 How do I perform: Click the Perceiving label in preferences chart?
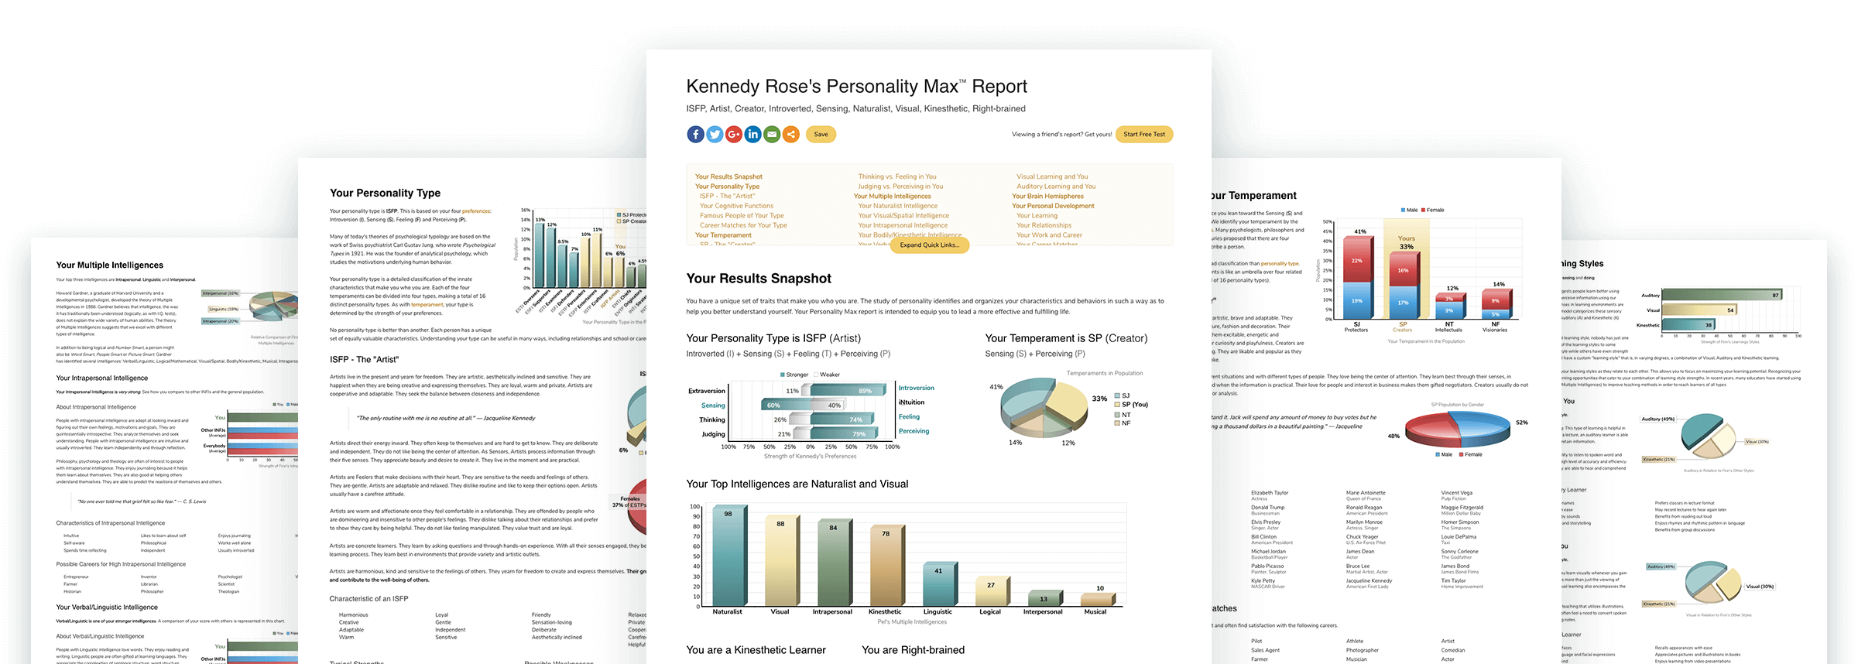click(914, 432)
